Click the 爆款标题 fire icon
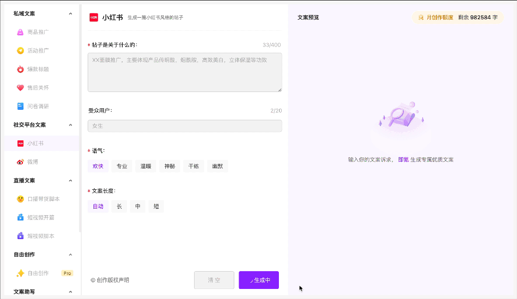Image resolution: width=517 pixels, height=299 pixels. [20, 69]
